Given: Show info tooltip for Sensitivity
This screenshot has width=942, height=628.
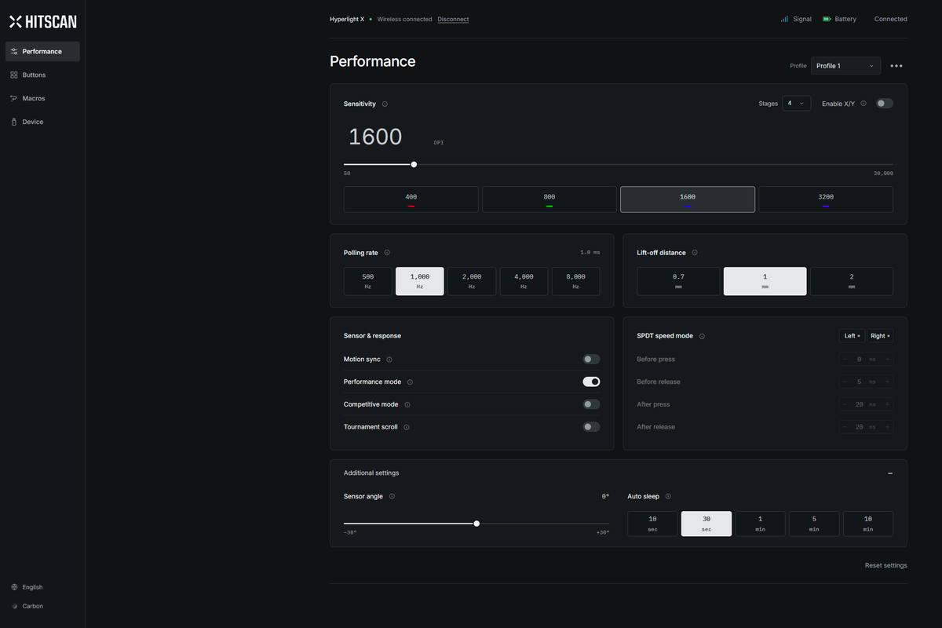Looking at the screenshot, I should [385, 104].
